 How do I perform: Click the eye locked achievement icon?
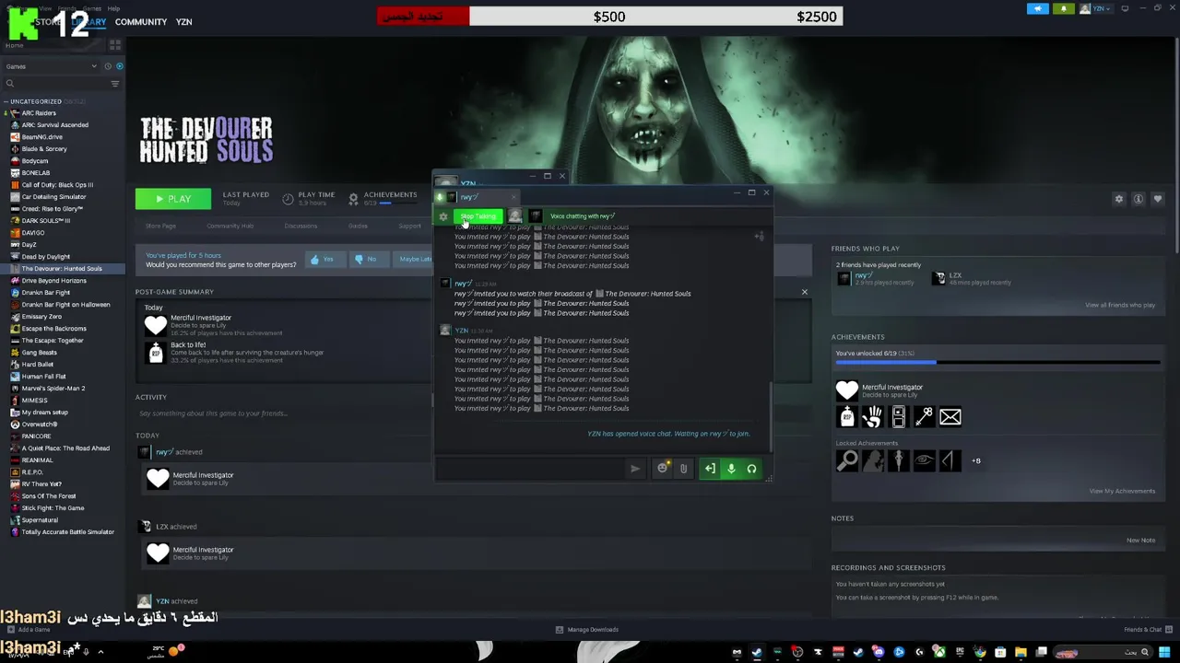click(925, 460)
